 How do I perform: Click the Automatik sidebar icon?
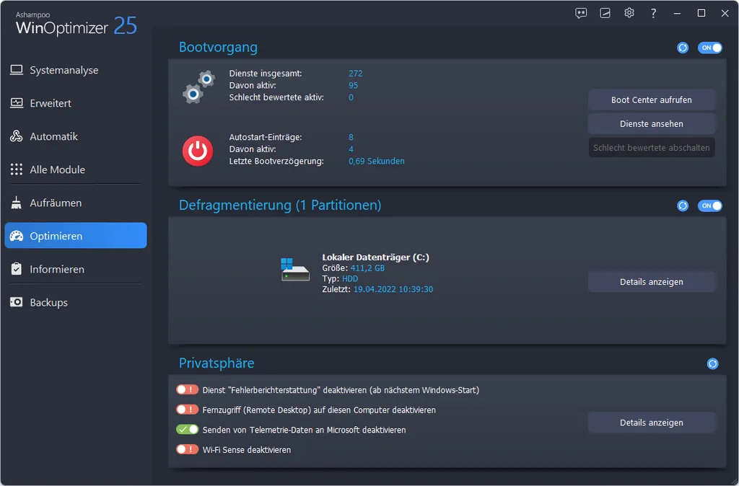coord(16,136)
